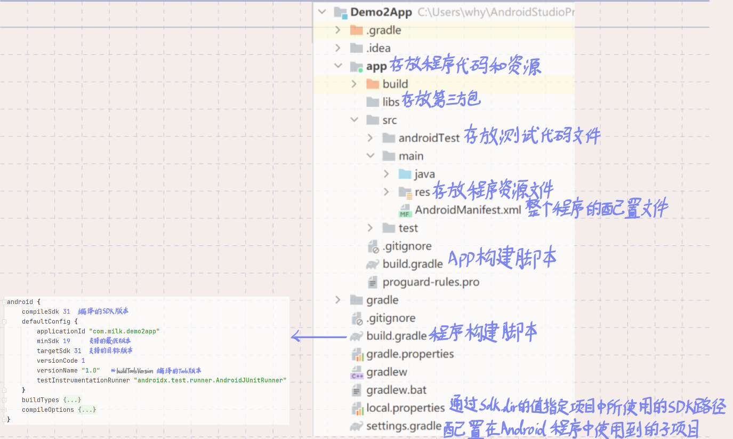Expand the .gradle folder chevron
The width and height of the screenshot is (733, 439).
(337, 30)
